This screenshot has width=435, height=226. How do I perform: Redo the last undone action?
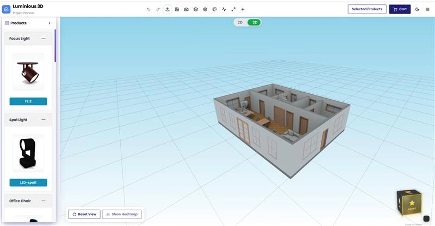[158, 9]
